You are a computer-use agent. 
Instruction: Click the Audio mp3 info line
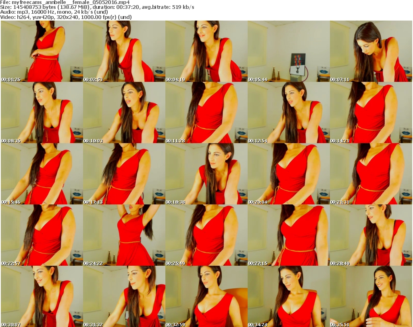pyautogui.click(x=54, y=12)
